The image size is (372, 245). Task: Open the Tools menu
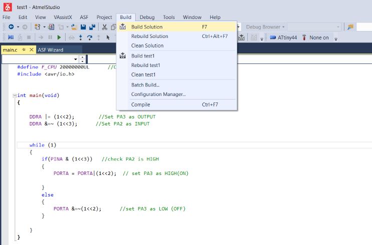pyautogui.click(x=169, y=17)
